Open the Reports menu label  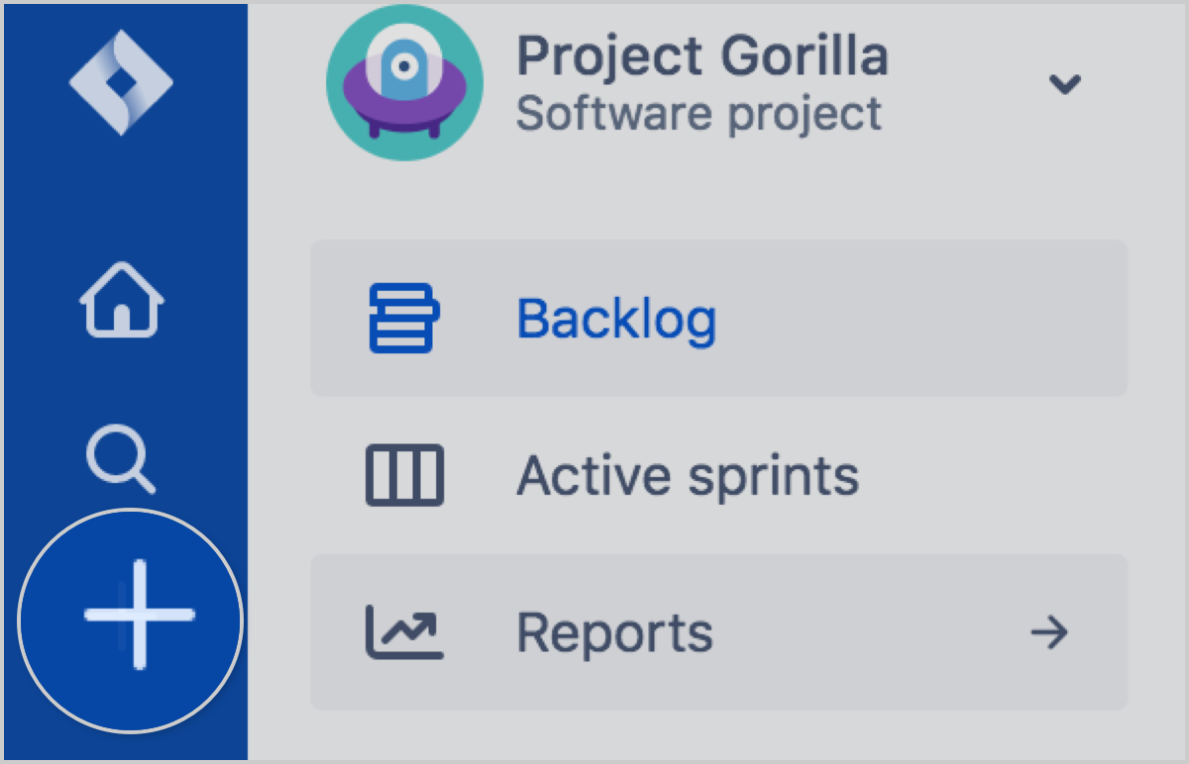pyautogui.click(x=614, y=632)
